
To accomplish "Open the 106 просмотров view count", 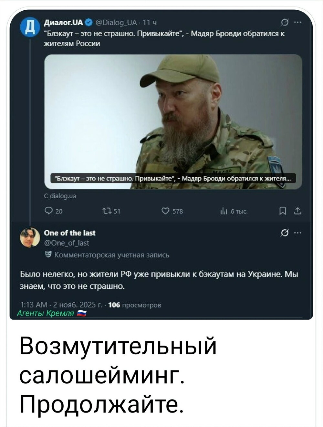I will pyautogui.click(x=135, y=305).
